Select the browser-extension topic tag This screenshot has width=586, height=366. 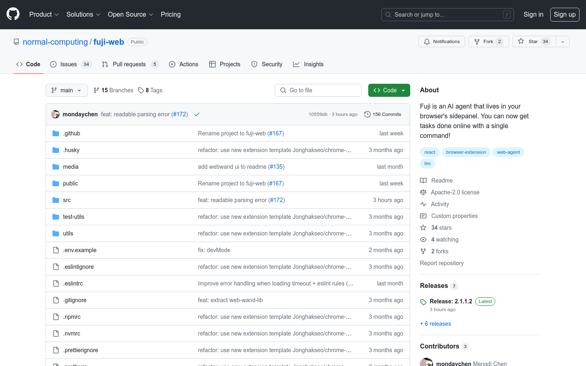click(x=466, y=152)
